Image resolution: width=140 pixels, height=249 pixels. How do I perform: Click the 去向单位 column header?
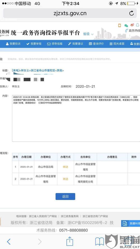click(85, 157)
